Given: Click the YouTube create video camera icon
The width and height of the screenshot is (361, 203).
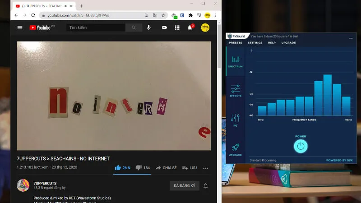Looking at the screenshot, I should pyautogui.click(x=165, y=28).
